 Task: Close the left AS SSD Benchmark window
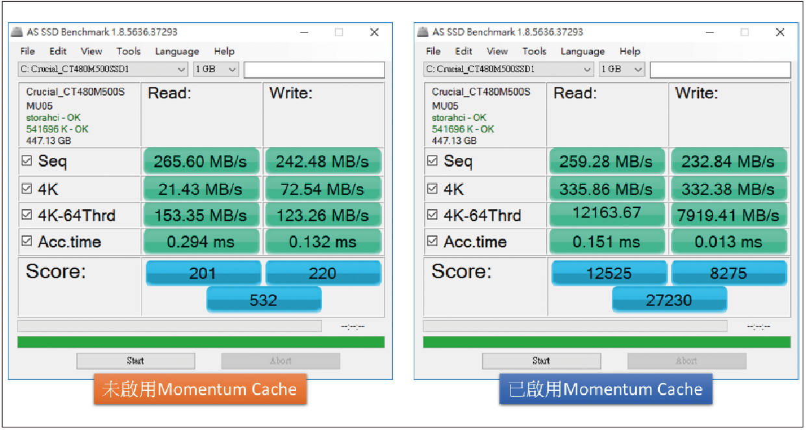coord(374,32)
